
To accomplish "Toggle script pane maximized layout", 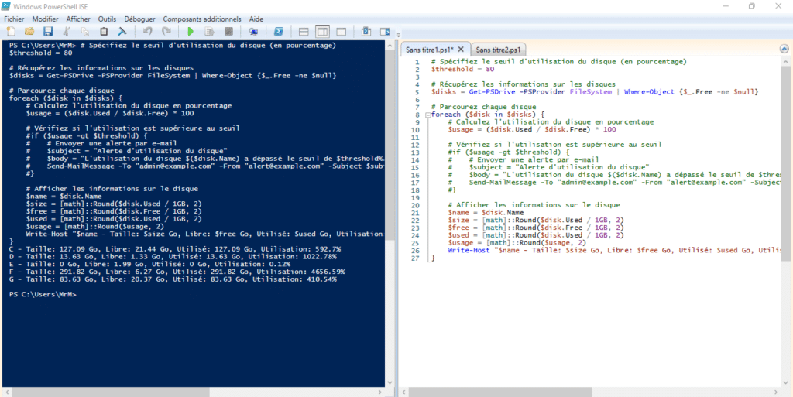I will tap(341, 32).
